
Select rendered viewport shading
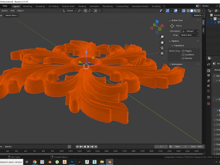[199, 11]
